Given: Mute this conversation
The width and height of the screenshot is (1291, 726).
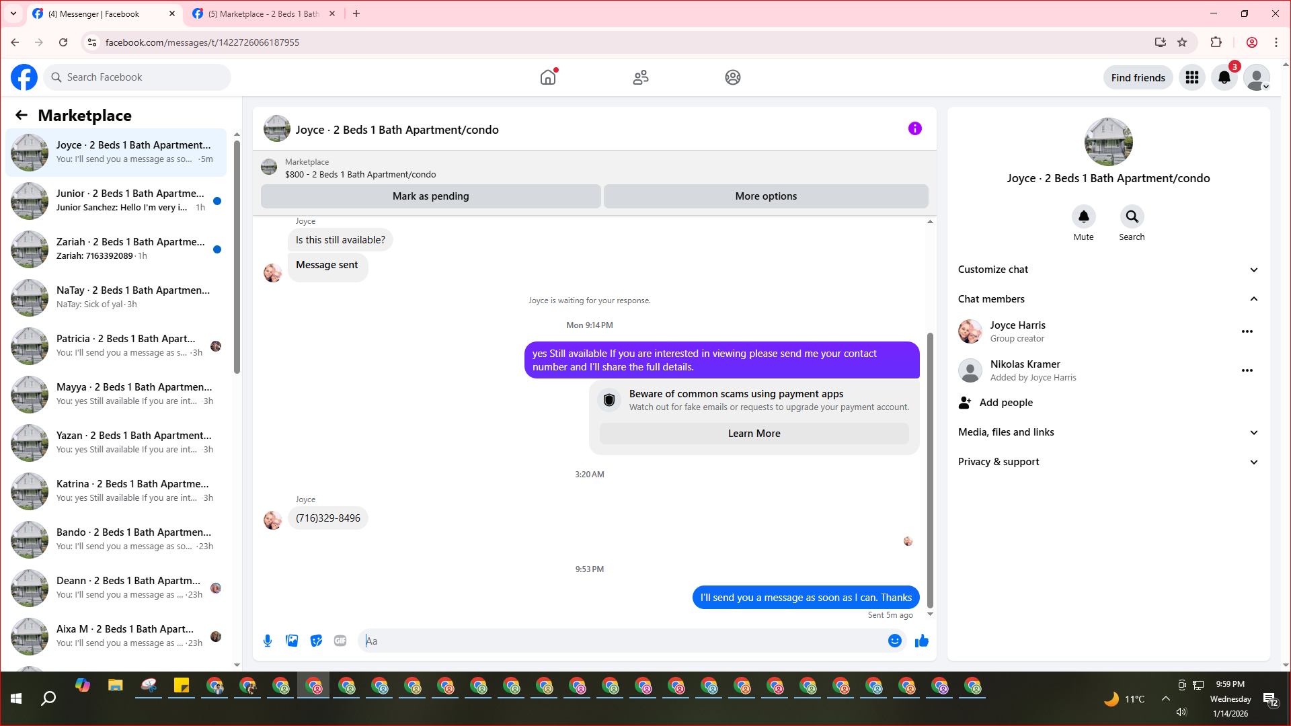Looking at the screenshot, I should tap(1083, 216).
